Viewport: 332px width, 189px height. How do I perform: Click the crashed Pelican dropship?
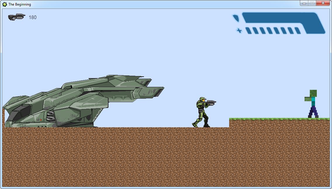coord(83,101)
